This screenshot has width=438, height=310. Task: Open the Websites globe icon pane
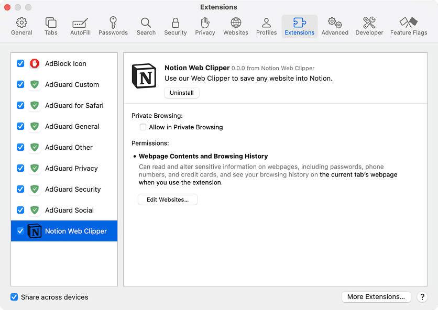tap(236, 27)
